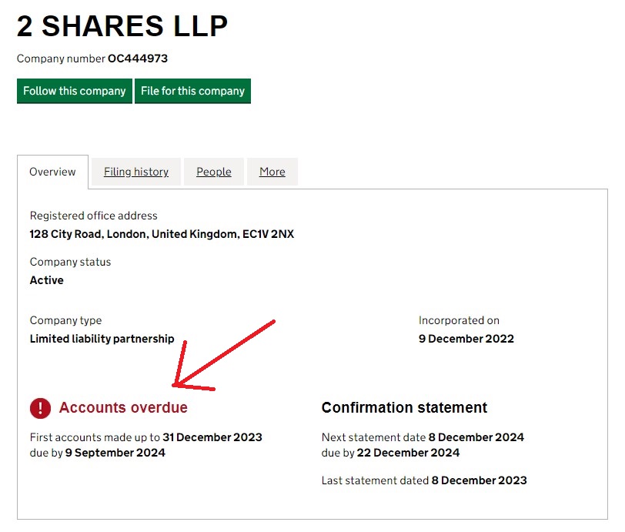Open the Filing history tab
Image resolution: width=625 pixels, height=532 pixels.
[x=136, y=172]
